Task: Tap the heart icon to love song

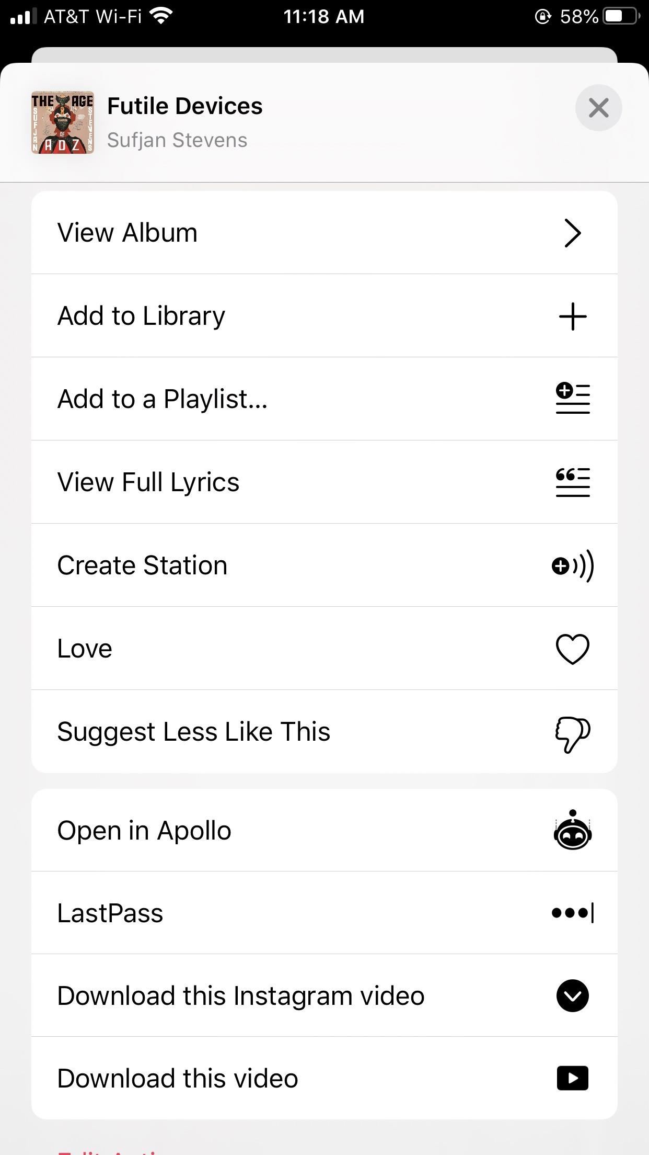Action: [x=573, y=649]
